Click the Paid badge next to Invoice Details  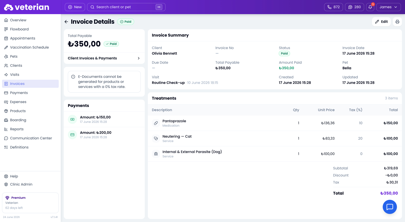pos(126,22)
